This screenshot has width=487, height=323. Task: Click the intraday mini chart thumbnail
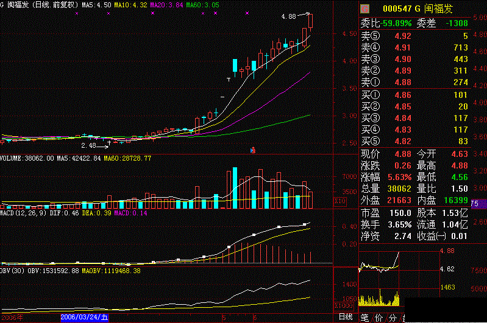point(399,279)
